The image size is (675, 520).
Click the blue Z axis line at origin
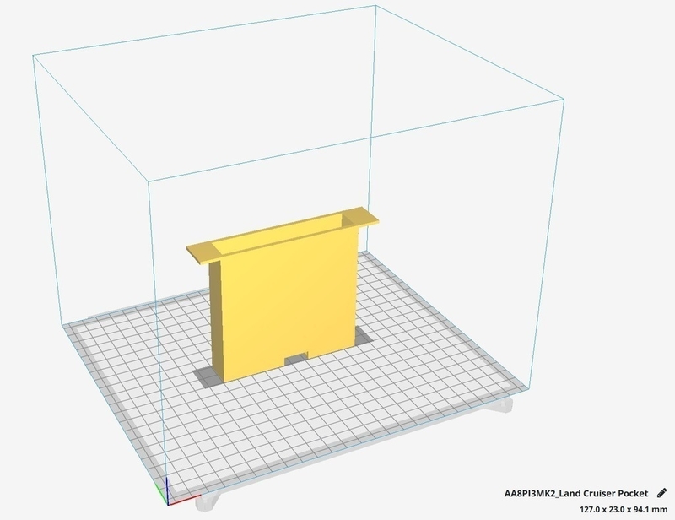[166, 486]
